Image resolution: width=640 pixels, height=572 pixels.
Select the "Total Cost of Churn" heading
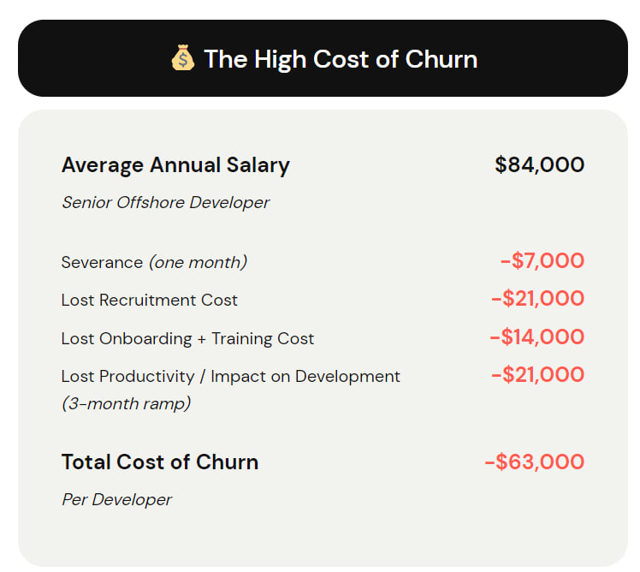coord(160,462)
